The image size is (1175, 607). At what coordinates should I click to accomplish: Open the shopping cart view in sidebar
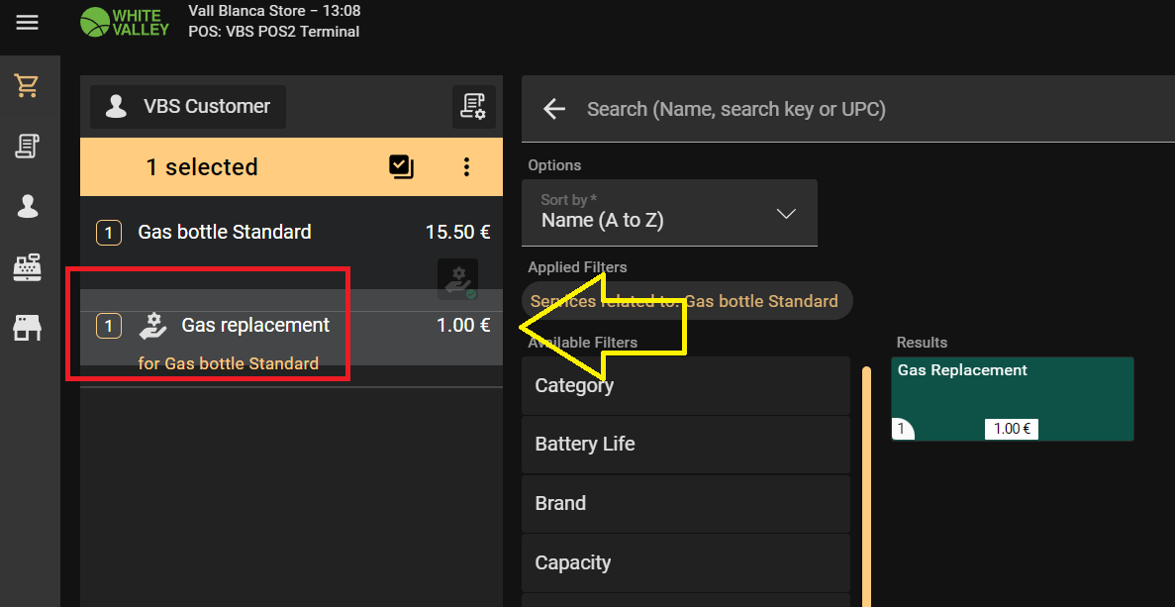tap(27, 86)
